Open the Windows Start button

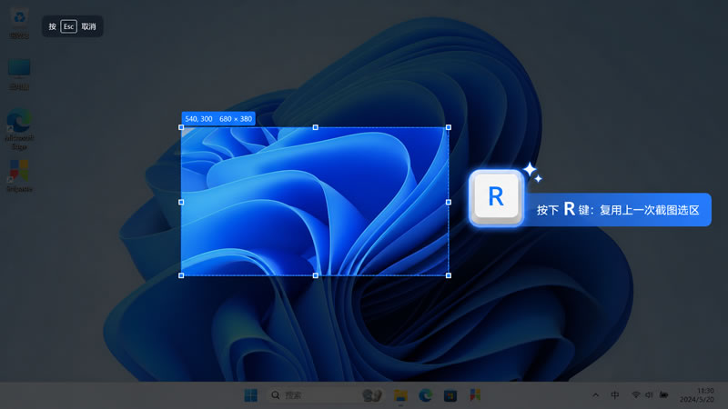pos(251,395)
